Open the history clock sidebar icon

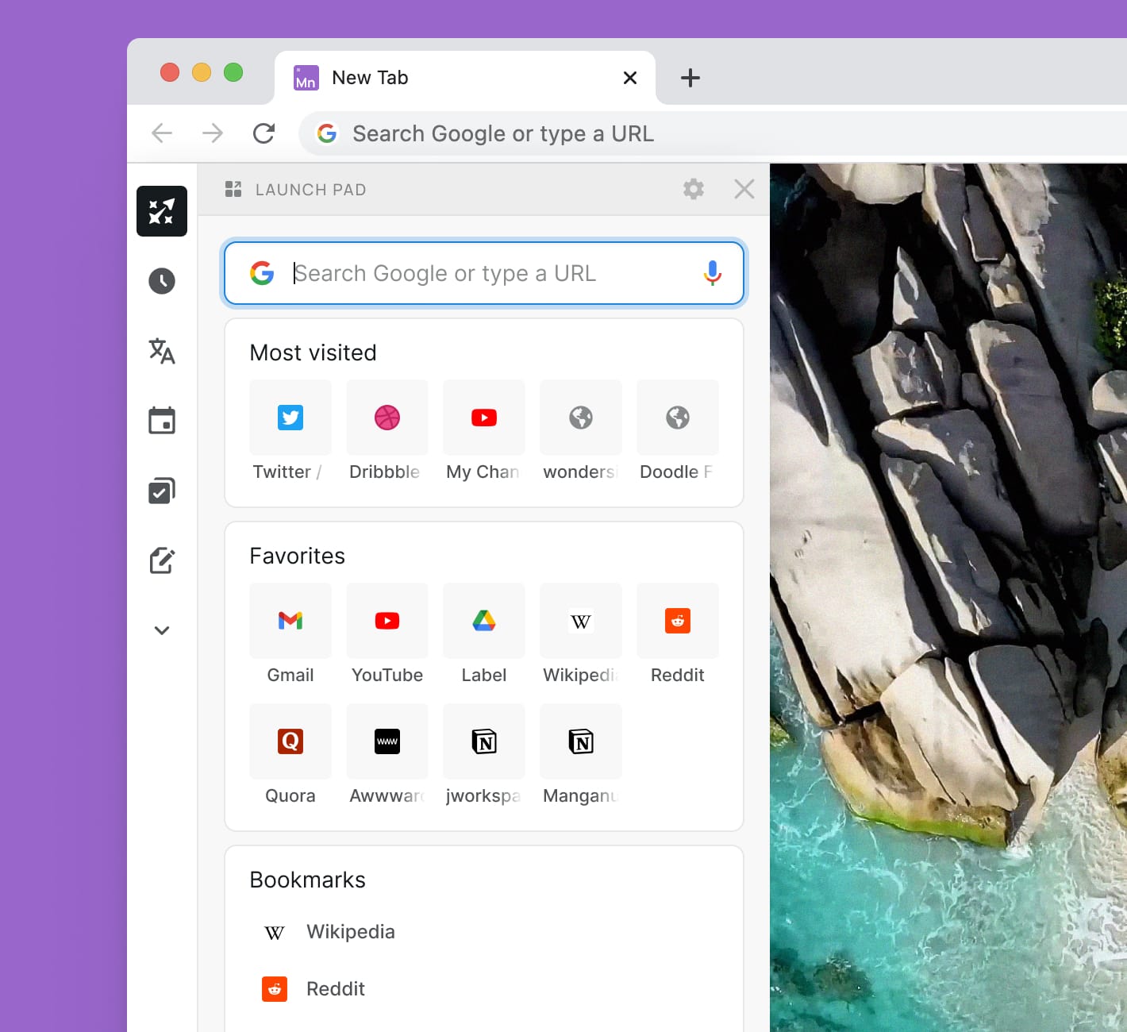click(x=162, y=281)
